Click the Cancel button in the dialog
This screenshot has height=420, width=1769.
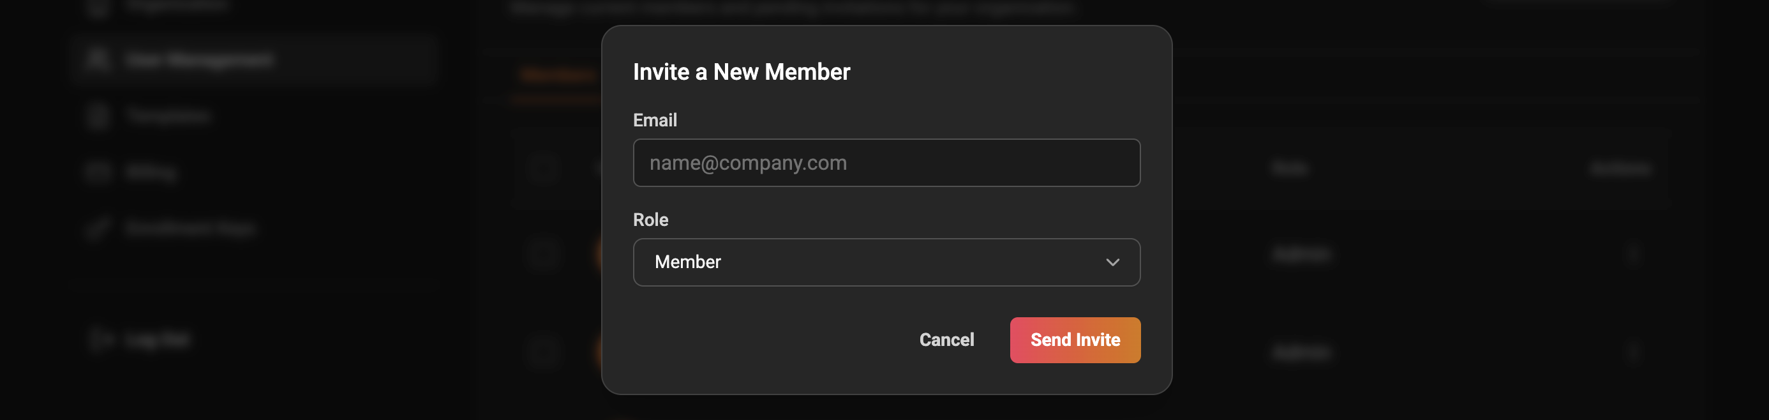(946, 340)
